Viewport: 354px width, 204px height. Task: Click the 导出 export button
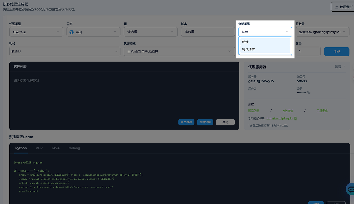[x=225, y=122]
